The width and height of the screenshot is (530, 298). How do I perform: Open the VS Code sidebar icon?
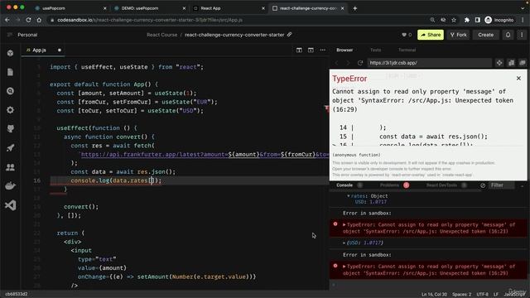point(11,205)
